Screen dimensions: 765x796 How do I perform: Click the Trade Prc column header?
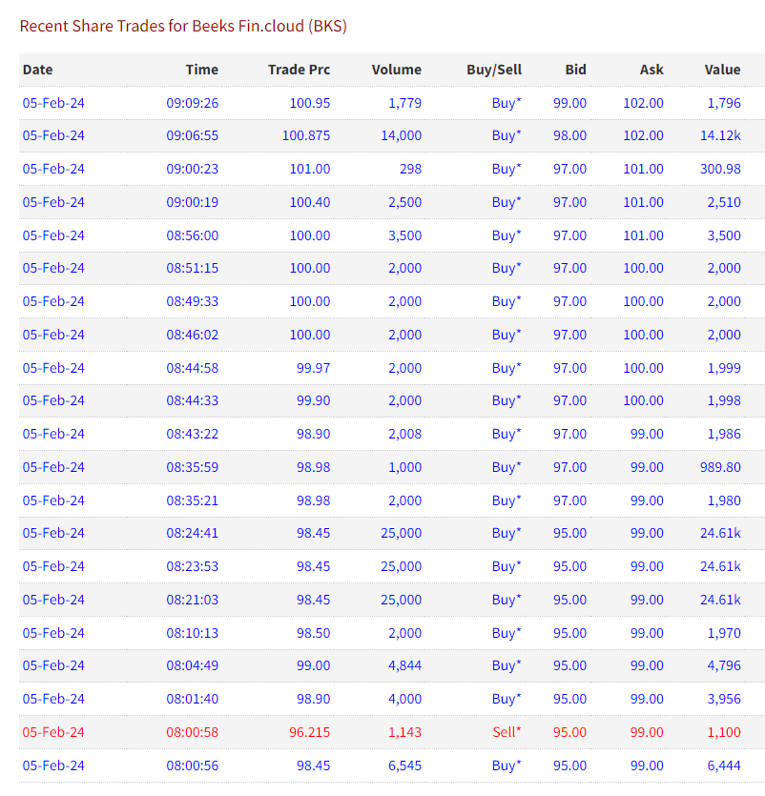pyautogui.click(x=300, y=70)
